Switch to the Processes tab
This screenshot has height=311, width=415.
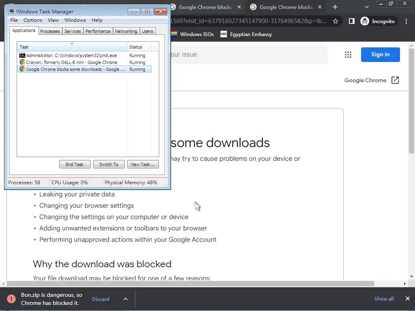50,31
